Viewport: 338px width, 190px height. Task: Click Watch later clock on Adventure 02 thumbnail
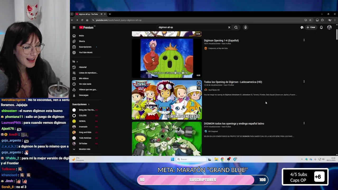(x=199, y=83)
